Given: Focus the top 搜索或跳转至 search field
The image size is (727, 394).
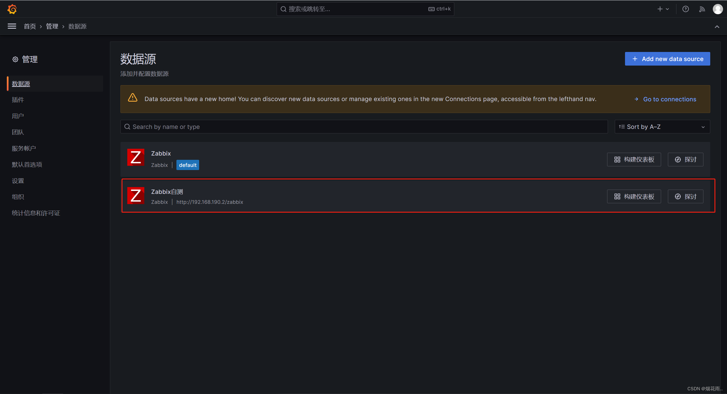Looking at the screenshot, I should click(x=365, y=9).
